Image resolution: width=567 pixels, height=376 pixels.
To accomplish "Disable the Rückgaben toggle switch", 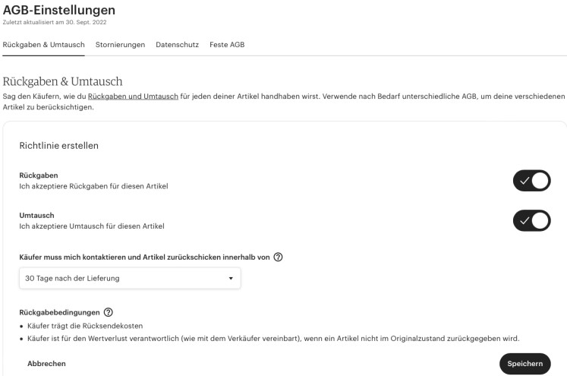I will (x=531, y=180).
